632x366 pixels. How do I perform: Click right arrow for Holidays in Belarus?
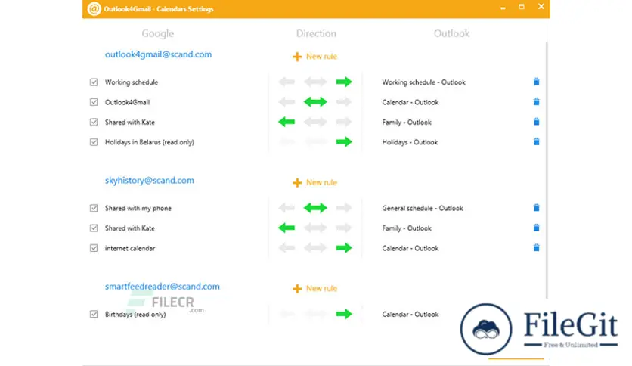pyautogui.click(x=344, y=142)
